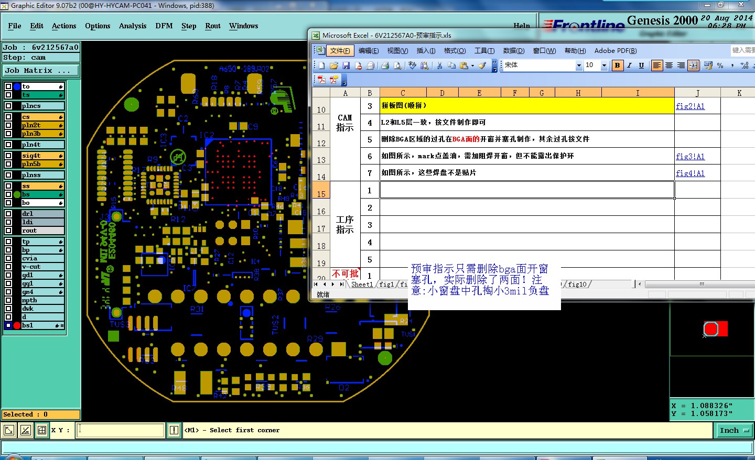Expand PDF toolbar options arrow
The width and height of the screenshot is (755, 460).
point(344,81)
